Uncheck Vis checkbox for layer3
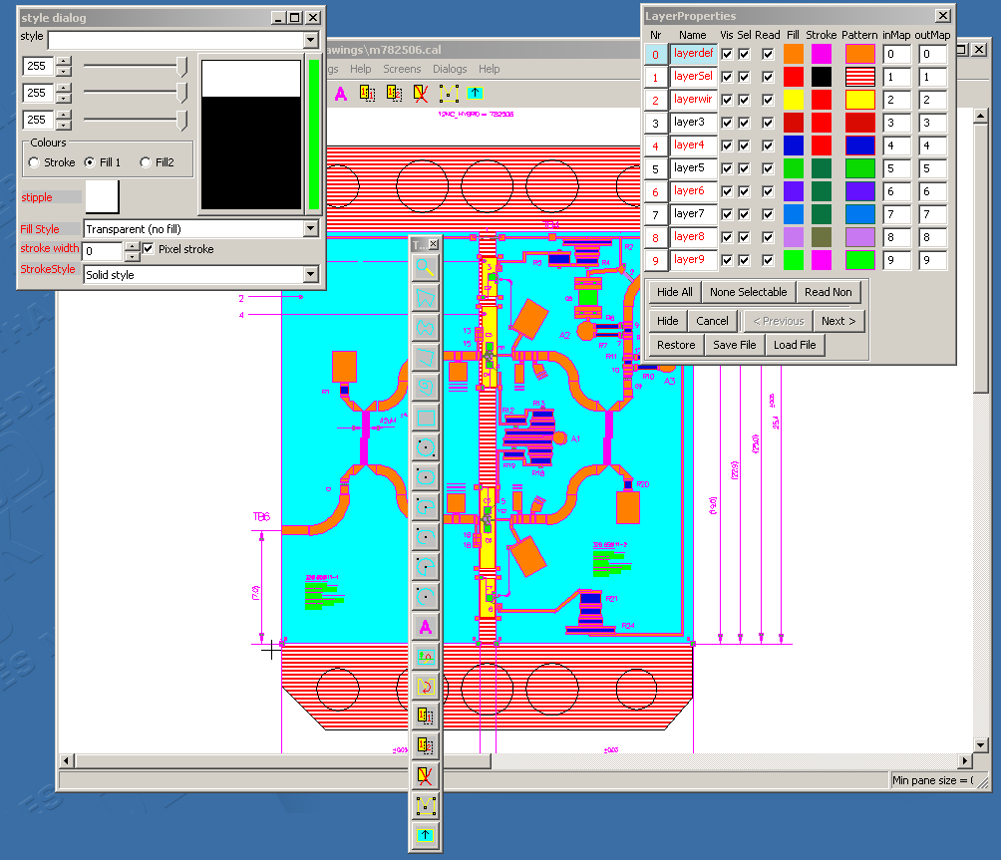Viewport: 1001px width, 860px height. pos(726,123)
